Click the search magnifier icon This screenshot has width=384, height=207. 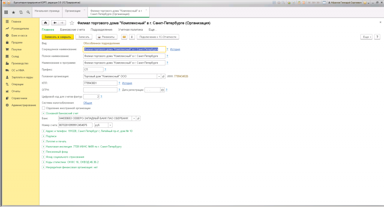(28, 12)
